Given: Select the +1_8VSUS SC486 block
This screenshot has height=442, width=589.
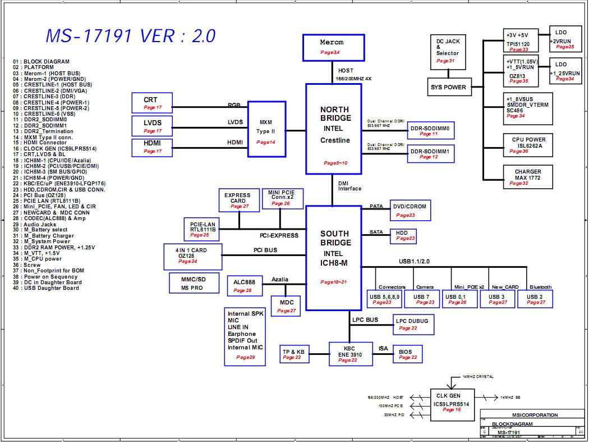Looking at the screenshot, I should point(528,109).
